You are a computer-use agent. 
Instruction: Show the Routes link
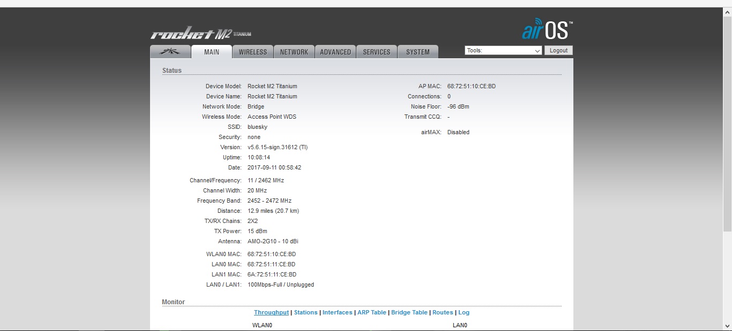pos(443,312)
